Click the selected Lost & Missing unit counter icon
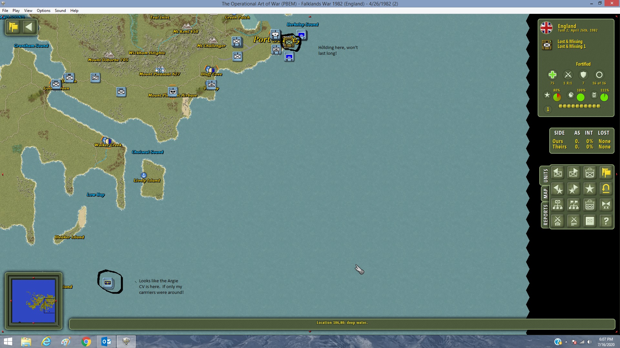620x348 pixels. pyautogui.click(x=547, y=45)
